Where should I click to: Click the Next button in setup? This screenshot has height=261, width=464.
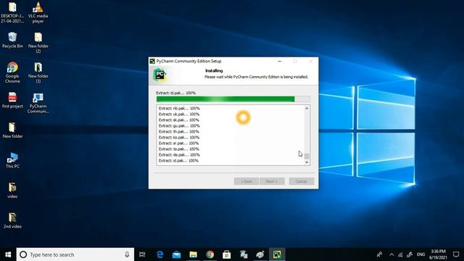(x=272, y=181)
